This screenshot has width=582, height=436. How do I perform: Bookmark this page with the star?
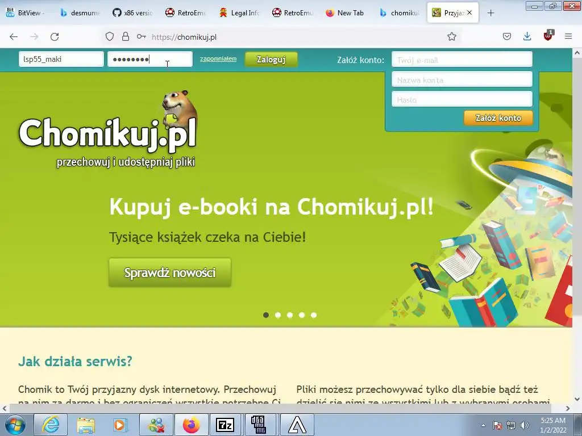pyautogui.click(x=452, y=36)
